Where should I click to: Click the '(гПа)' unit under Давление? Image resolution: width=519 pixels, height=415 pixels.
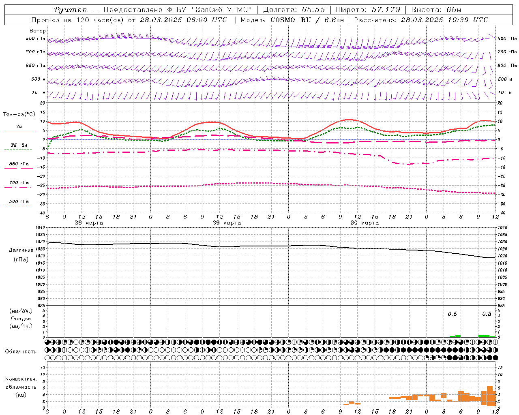[21, 260]
